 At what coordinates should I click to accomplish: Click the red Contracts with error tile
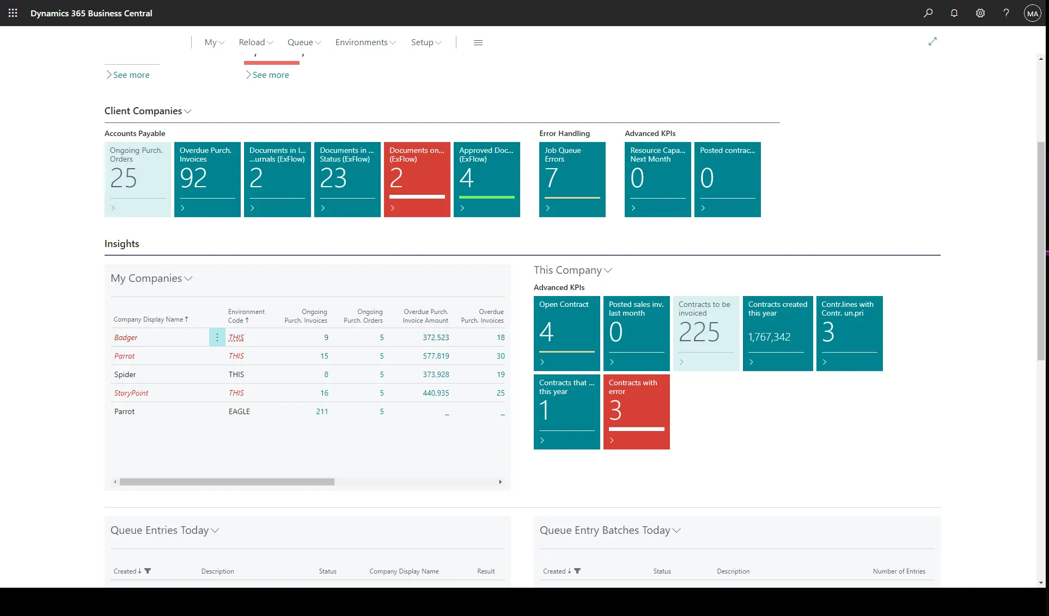636,411
